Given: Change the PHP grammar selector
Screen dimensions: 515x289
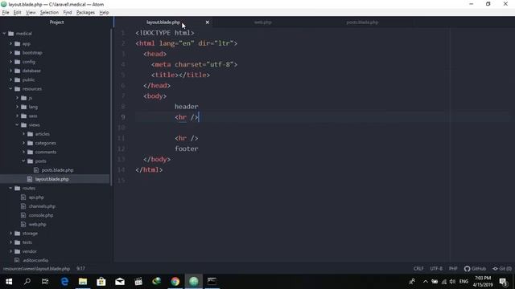Looking at the screenshot, I should tap(453, 268).
